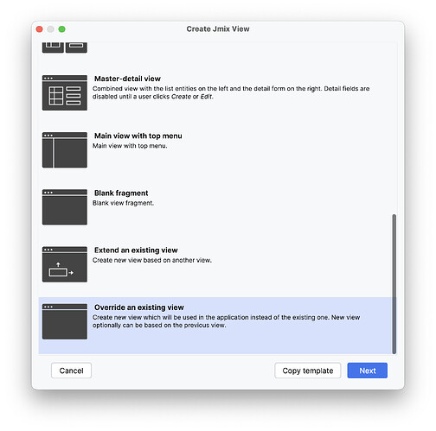
Task: Pick the Blank fragment template icon
Action: tap(65, 207)
